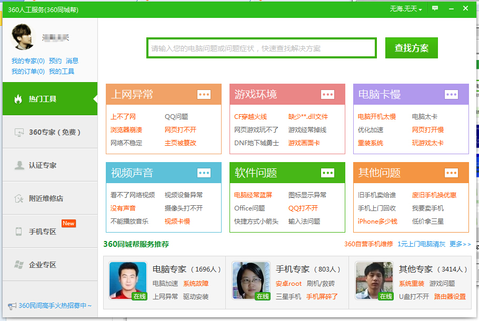Select 视频卡慢 issue
The width and height of the screenshot is (479, 321).
click(x=177, y=222)
